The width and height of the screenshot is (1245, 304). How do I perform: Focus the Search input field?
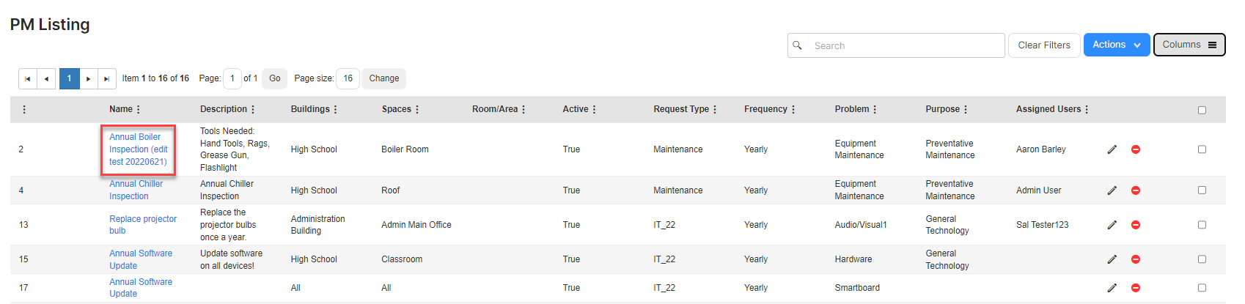click(x=896, y=45)
